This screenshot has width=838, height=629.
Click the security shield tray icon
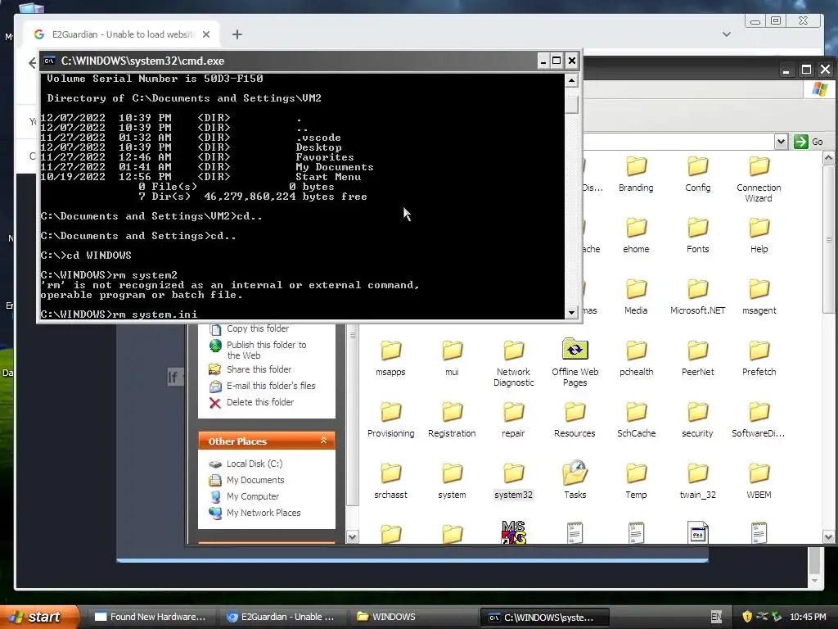coord(747,617)
